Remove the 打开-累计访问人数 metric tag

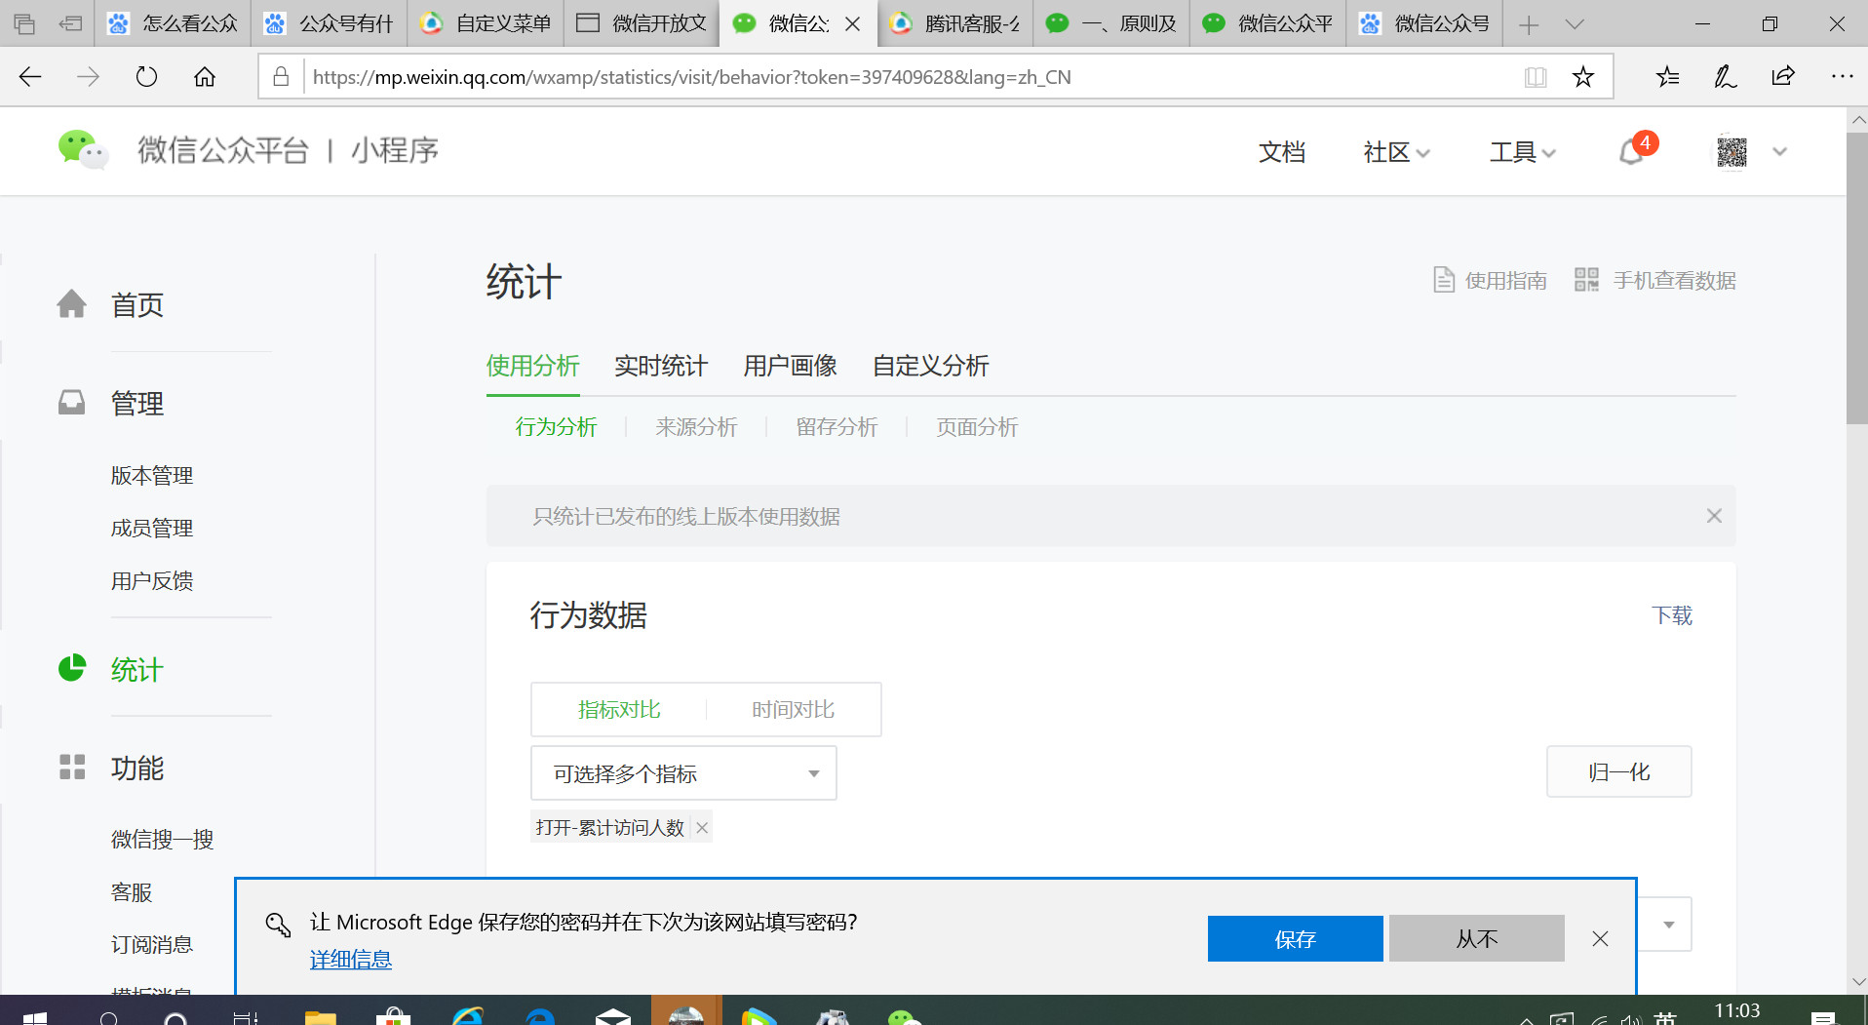(x=701, y=826)
